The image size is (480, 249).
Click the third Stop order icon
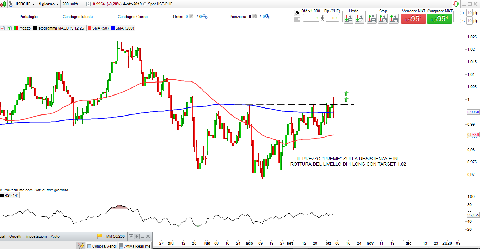(394, 19)
